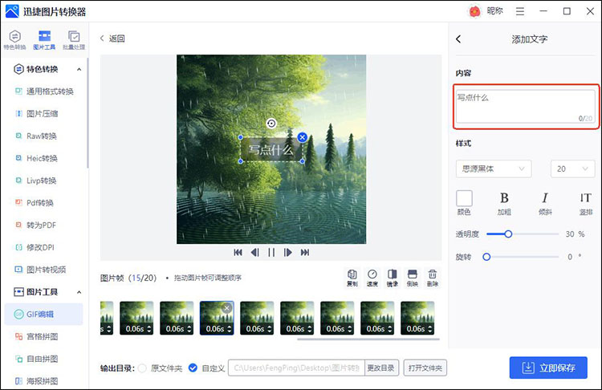Select the 自定义 output radio button
Viewport: 602px width, 390px height.
coord(193,368)
